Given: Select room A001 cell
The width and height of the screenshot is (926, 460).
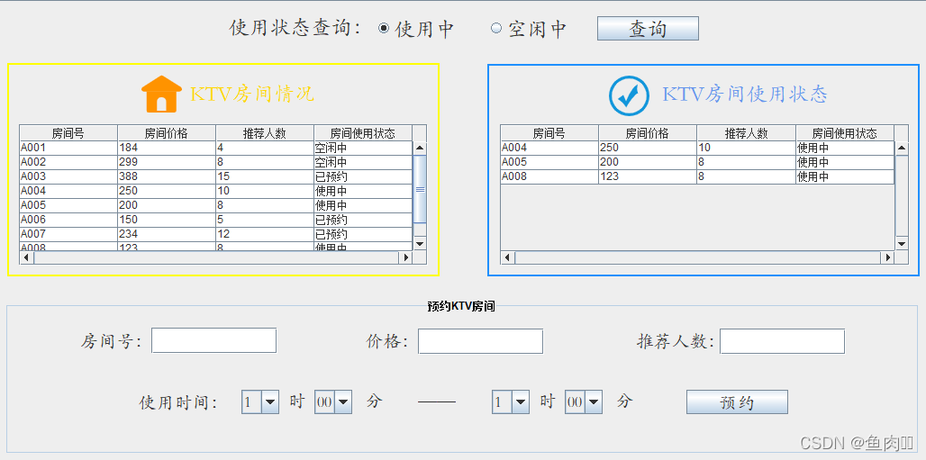Looking at the screenshot, I should tap(68, 149).
